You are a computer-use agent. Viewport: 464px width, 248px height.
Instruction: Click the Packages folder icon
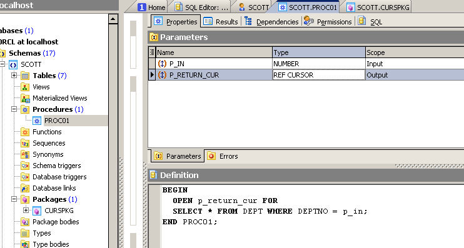click(x=25, y=199)
